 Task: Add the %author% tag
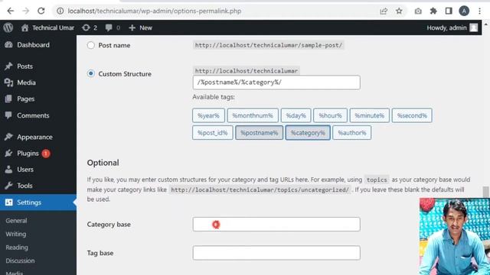352,132
